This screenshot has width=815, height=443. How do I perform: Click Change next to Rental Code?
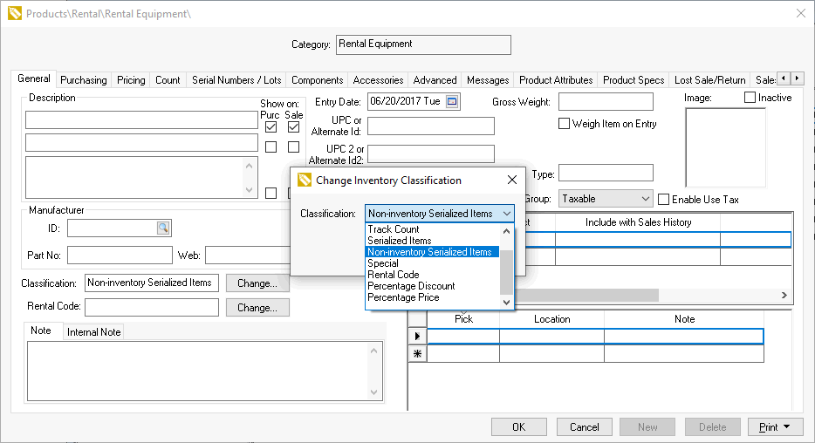(x=257, y=308)
